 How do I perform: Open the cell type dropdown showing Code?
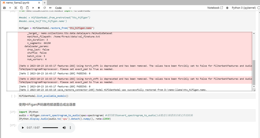pyautogui.click(x=63, y=8)
